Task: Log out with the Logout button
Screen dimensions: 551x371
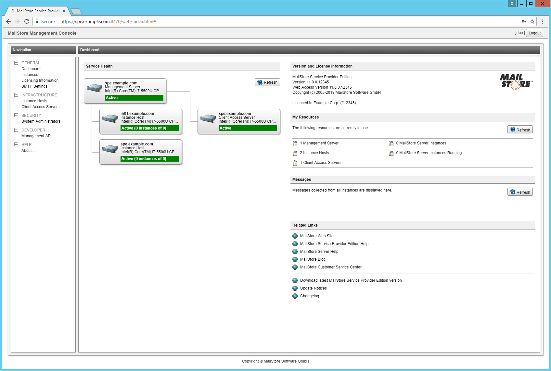Action: [534, 33]
